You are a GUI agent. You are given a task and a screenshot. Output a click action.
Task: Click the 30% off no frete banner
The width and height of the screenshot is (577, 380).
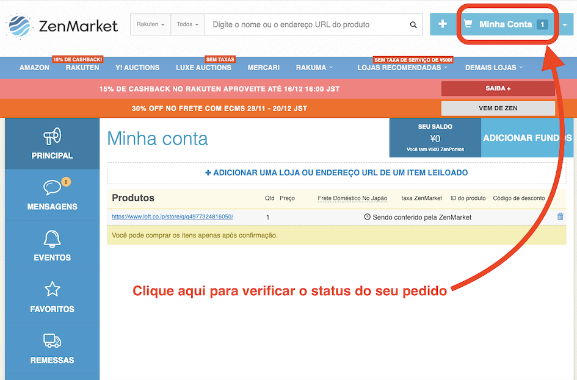pos(219,109)
